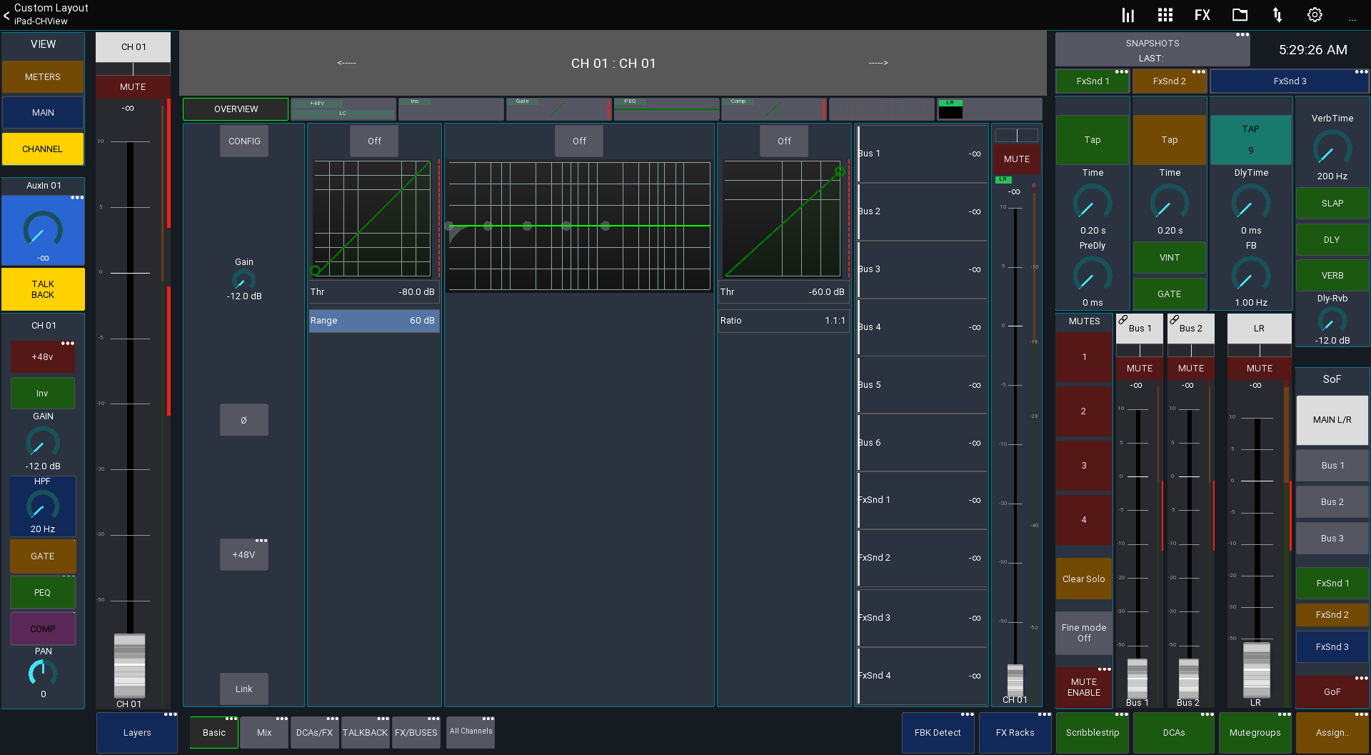Select the gate Range 60 dB field
The image size is (1371, 755).
pyautogui.click(x=373, y=321)
